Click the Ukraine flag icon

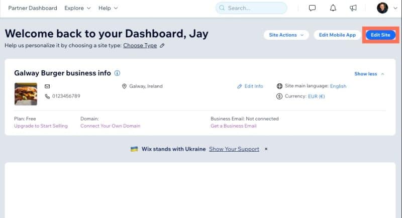(x=134, y=149)
